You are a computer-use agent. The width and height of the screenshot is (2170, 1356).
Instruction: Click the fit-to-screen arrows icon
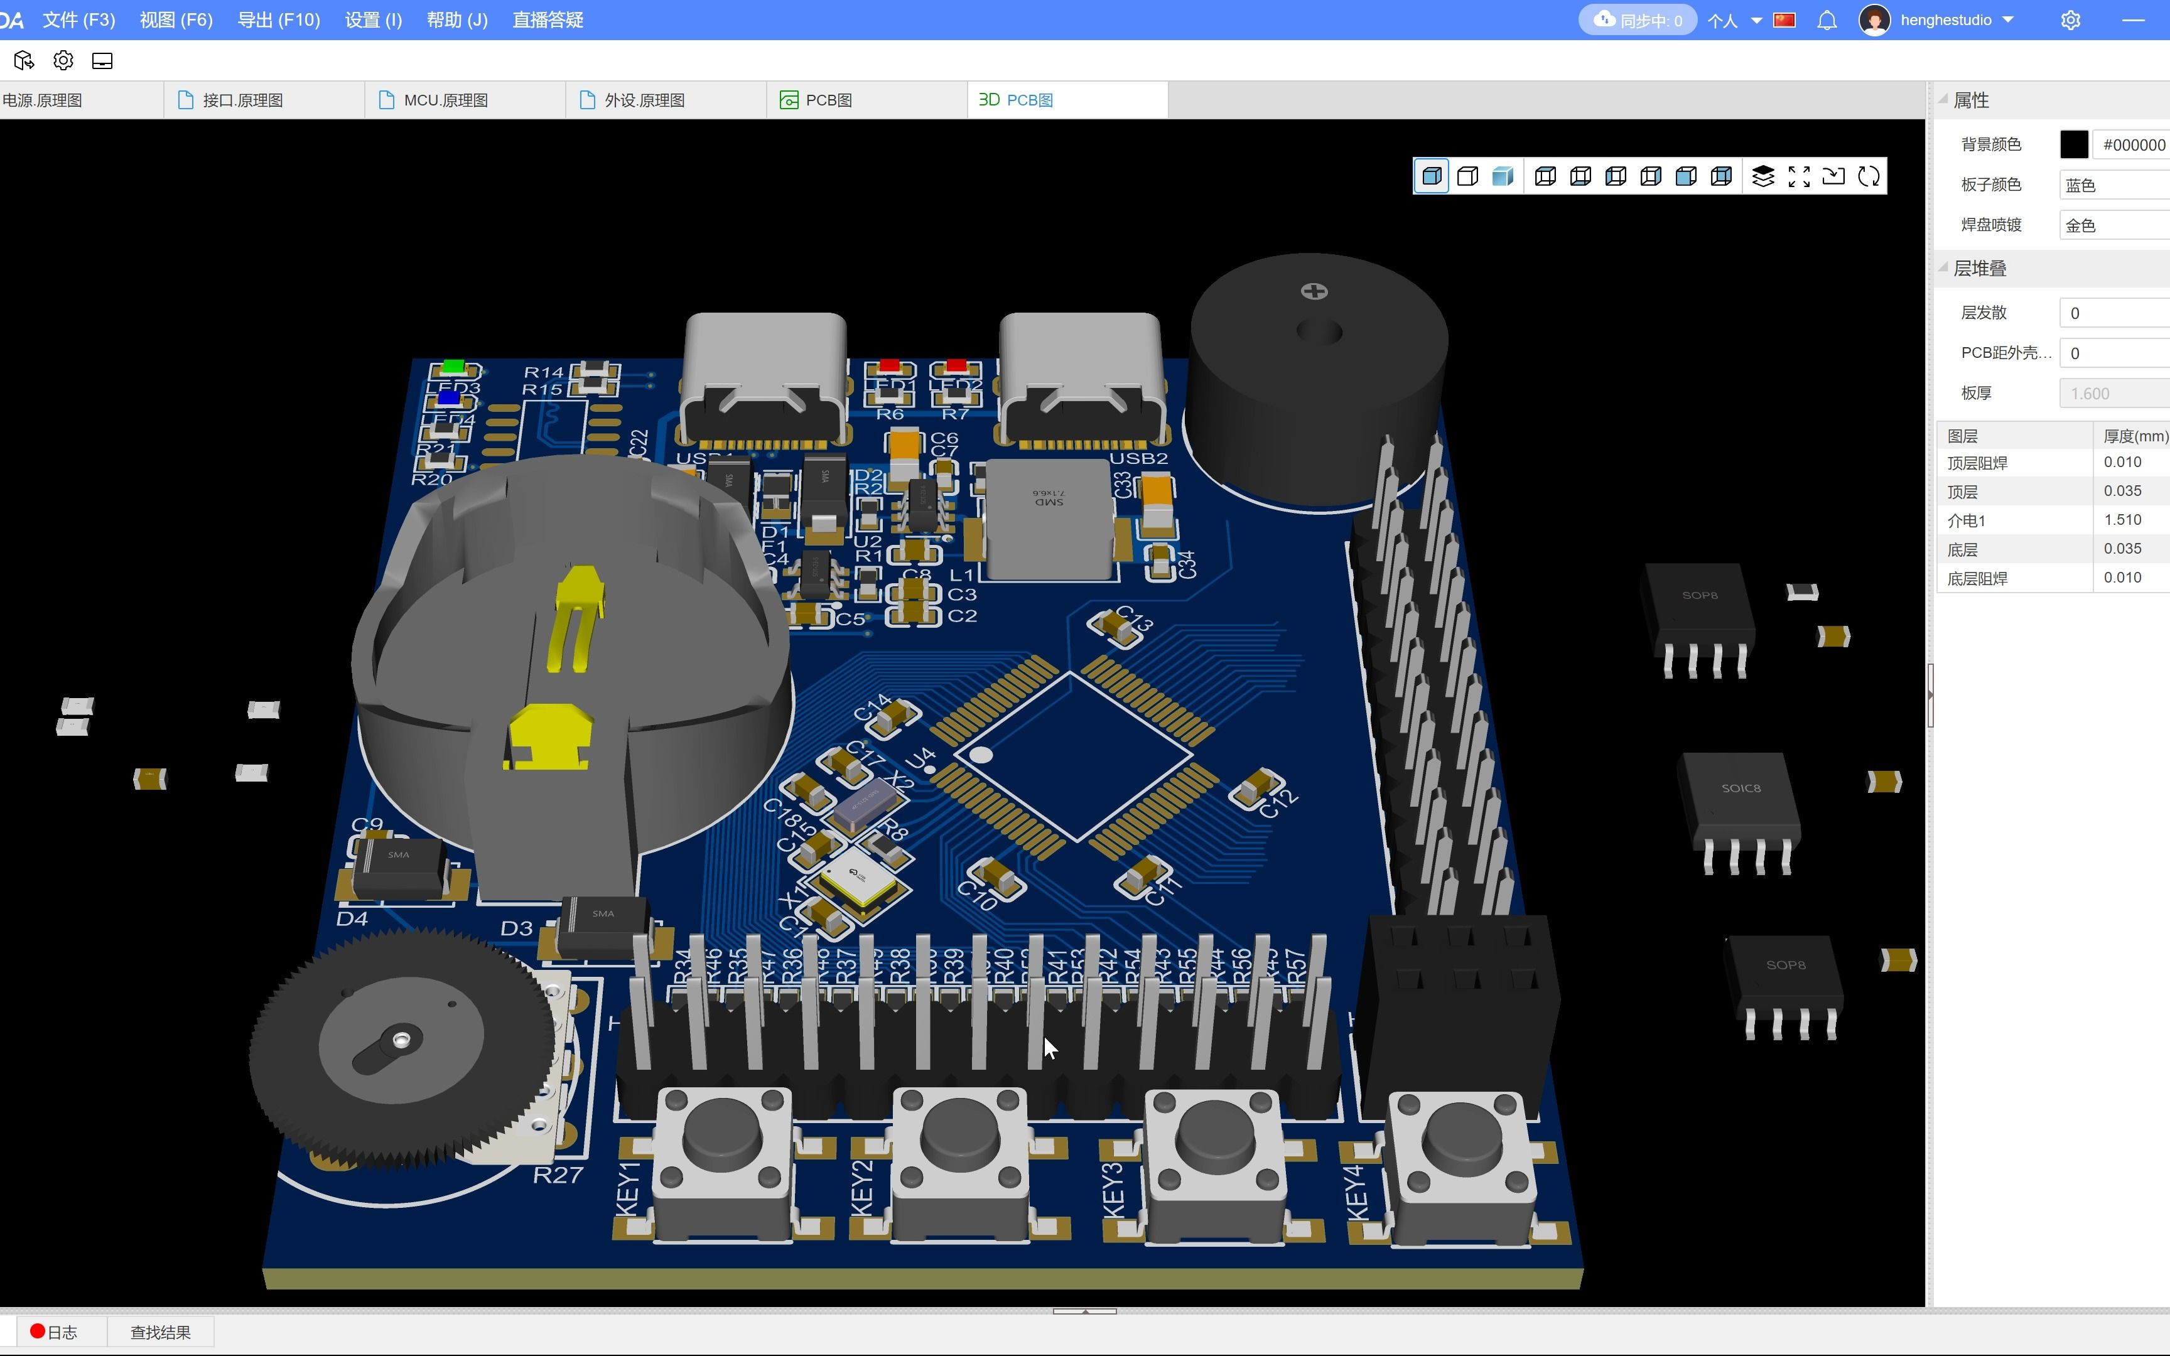(1799, 176)
